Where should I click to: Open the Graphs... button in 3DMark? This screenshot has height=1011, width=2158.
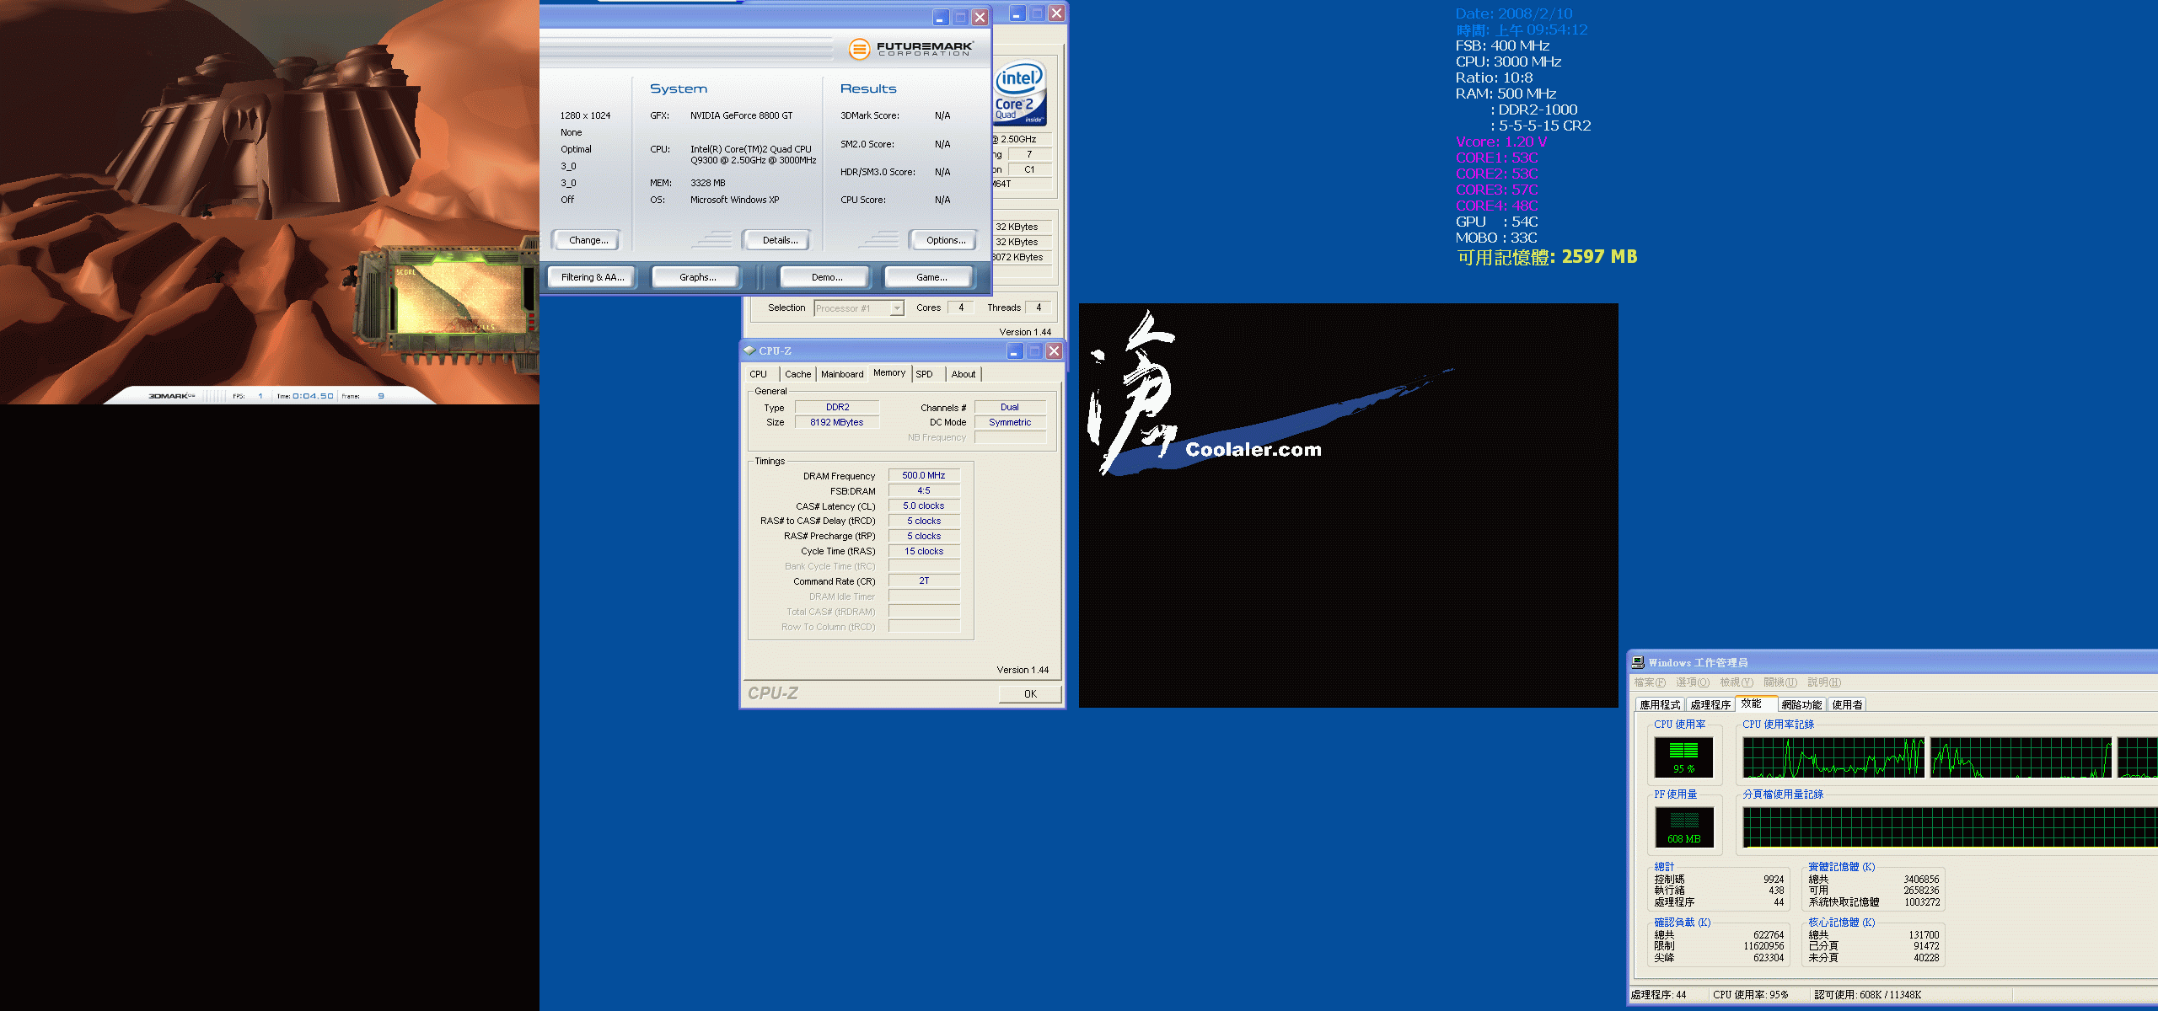coord(697,277)
